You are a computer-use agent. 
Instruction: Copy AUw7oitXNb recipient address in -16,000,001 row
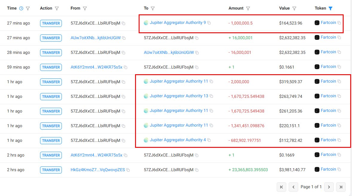(197, 53)
